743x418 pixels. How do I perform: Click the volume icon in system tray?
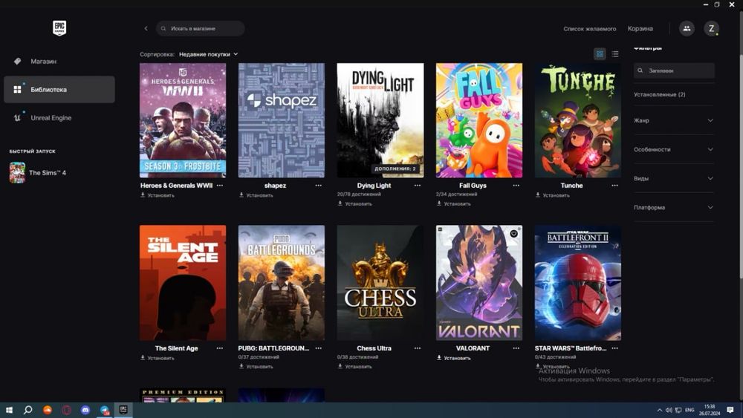pos(669,410)
